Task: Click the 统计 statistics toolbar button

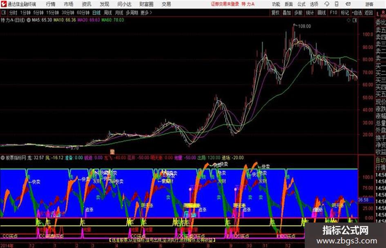Action: pos(310,13)
